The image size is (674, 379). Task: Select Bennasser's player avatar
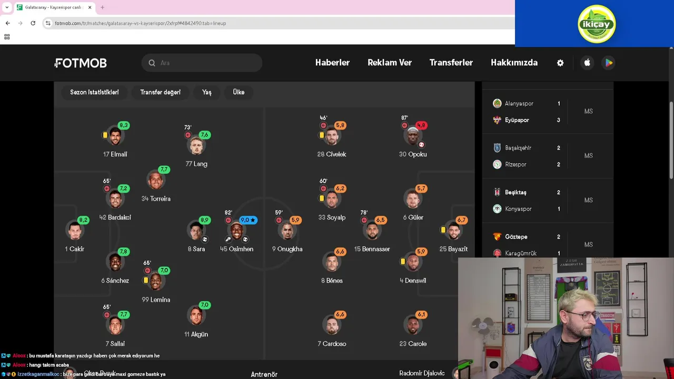point(372,231)
